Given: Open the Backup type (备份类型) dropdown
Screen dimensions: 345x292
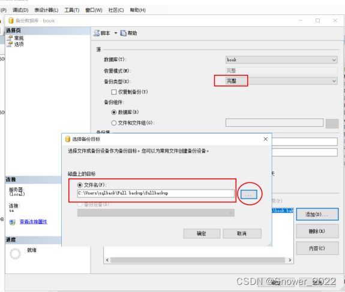Looking at the screenshot, I should click(x=281, y=81).
